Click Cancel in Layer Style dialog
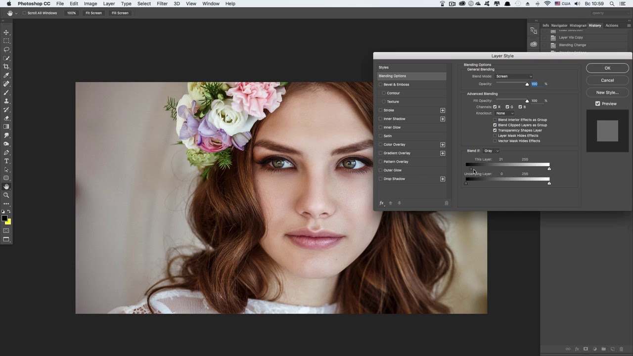This screenshot has height=356, width=633. pos(607,80)
